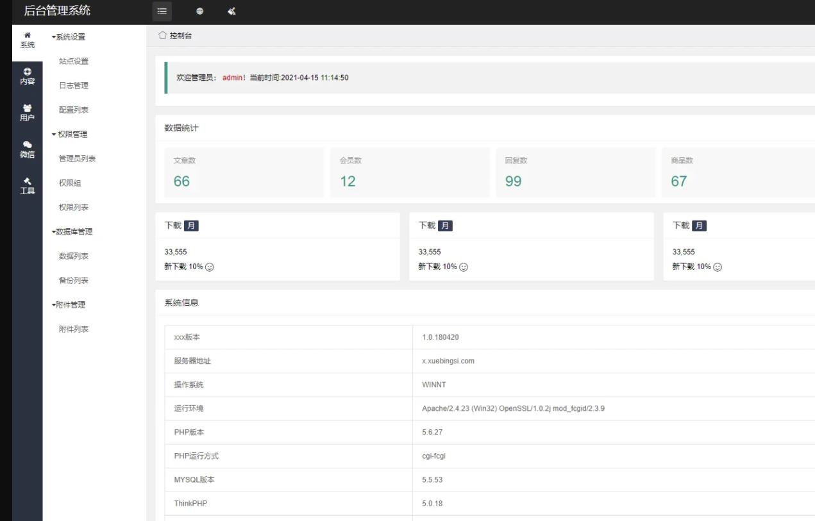This screenshot has width=815, height=521.
Task: Open 备份列表 in the sidebar
Action: pyautogui.click(x=74, y=281)
